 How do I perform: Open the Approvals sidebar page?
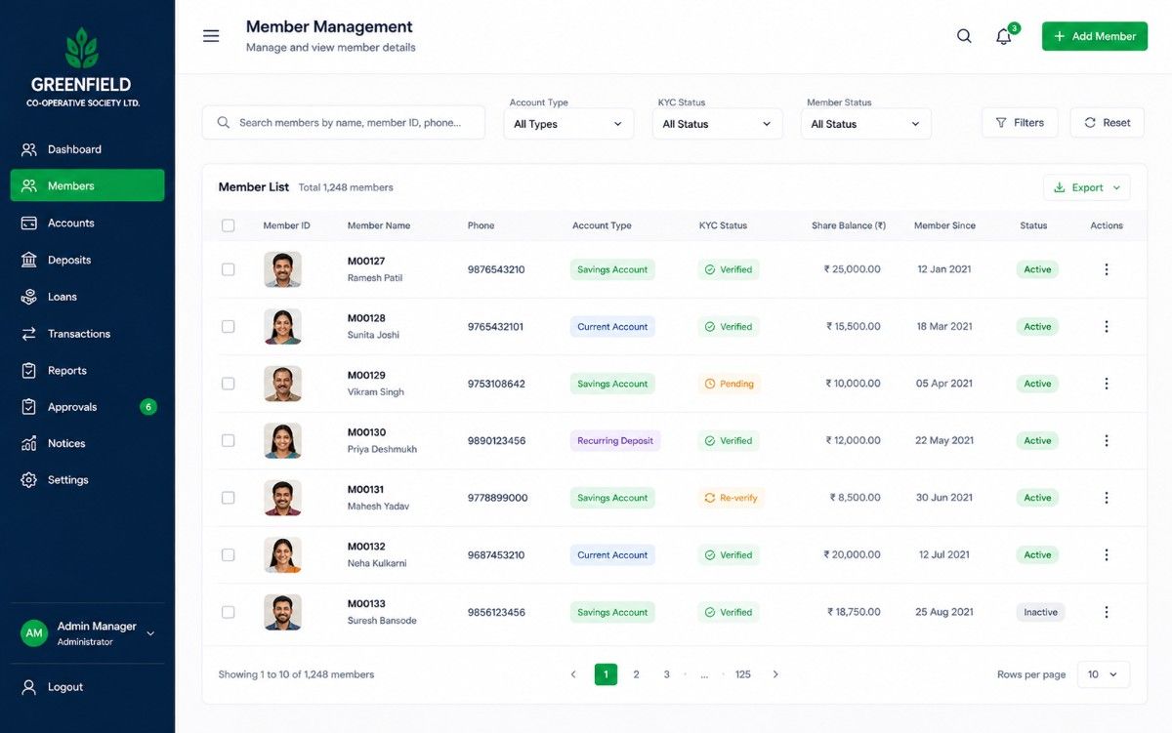click(87, 407)
